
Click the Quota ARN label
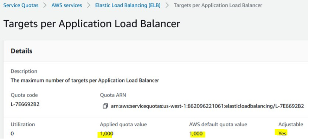click(113, 95)
